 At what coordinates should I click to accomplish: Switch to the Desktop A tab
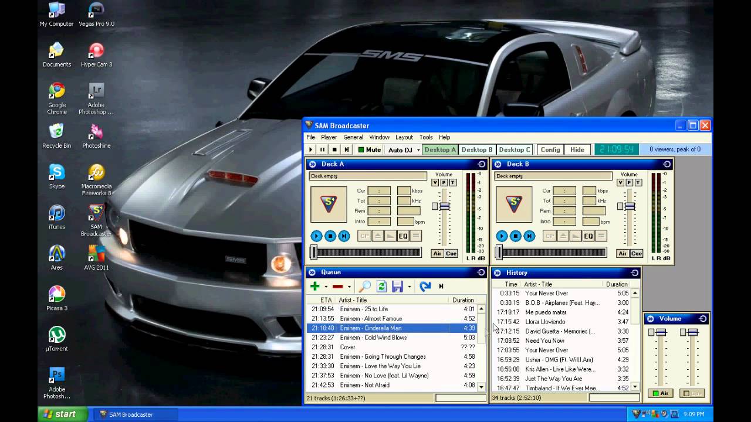coord(440,150)
